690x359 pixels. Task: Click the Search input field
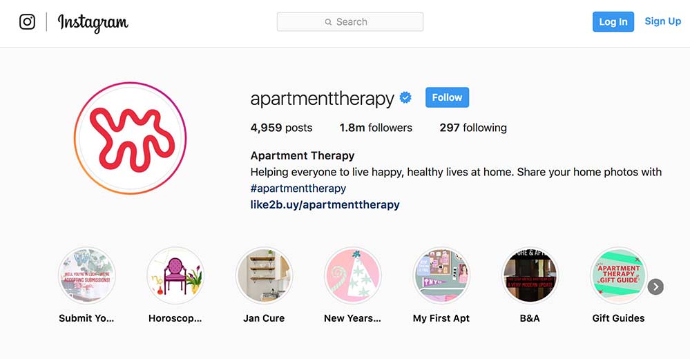[350, 22]
